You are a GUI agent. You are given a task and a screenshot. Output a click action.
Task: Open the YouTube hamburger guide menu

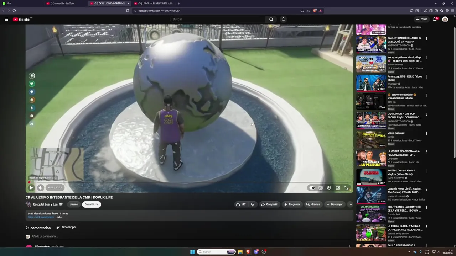[6, 19]
